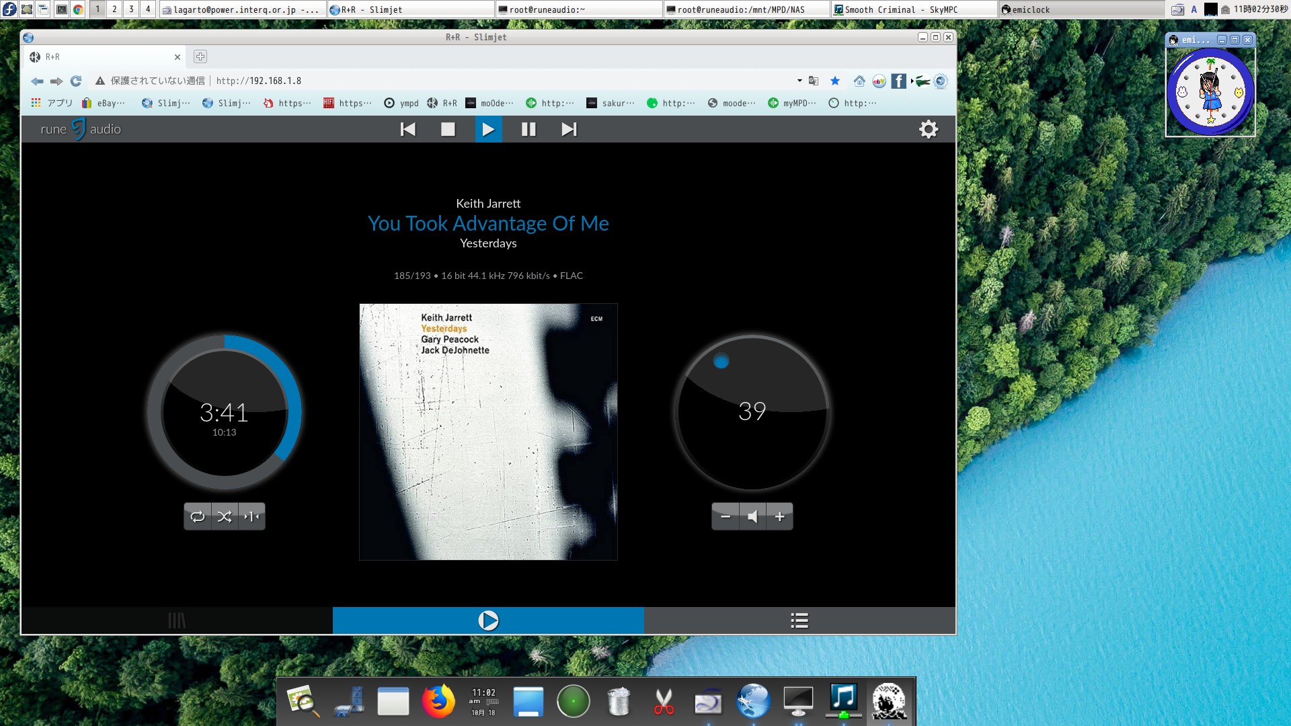Open the moOde bookmark
1291x726 pixels.
pyautogui.click(x=490, y=103)
